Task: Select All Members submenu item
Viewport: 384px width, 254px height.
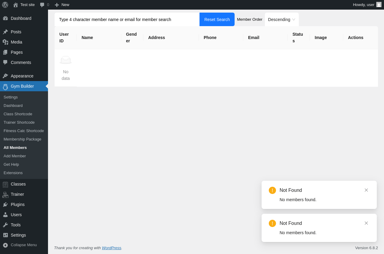Action: coord(24,148)
